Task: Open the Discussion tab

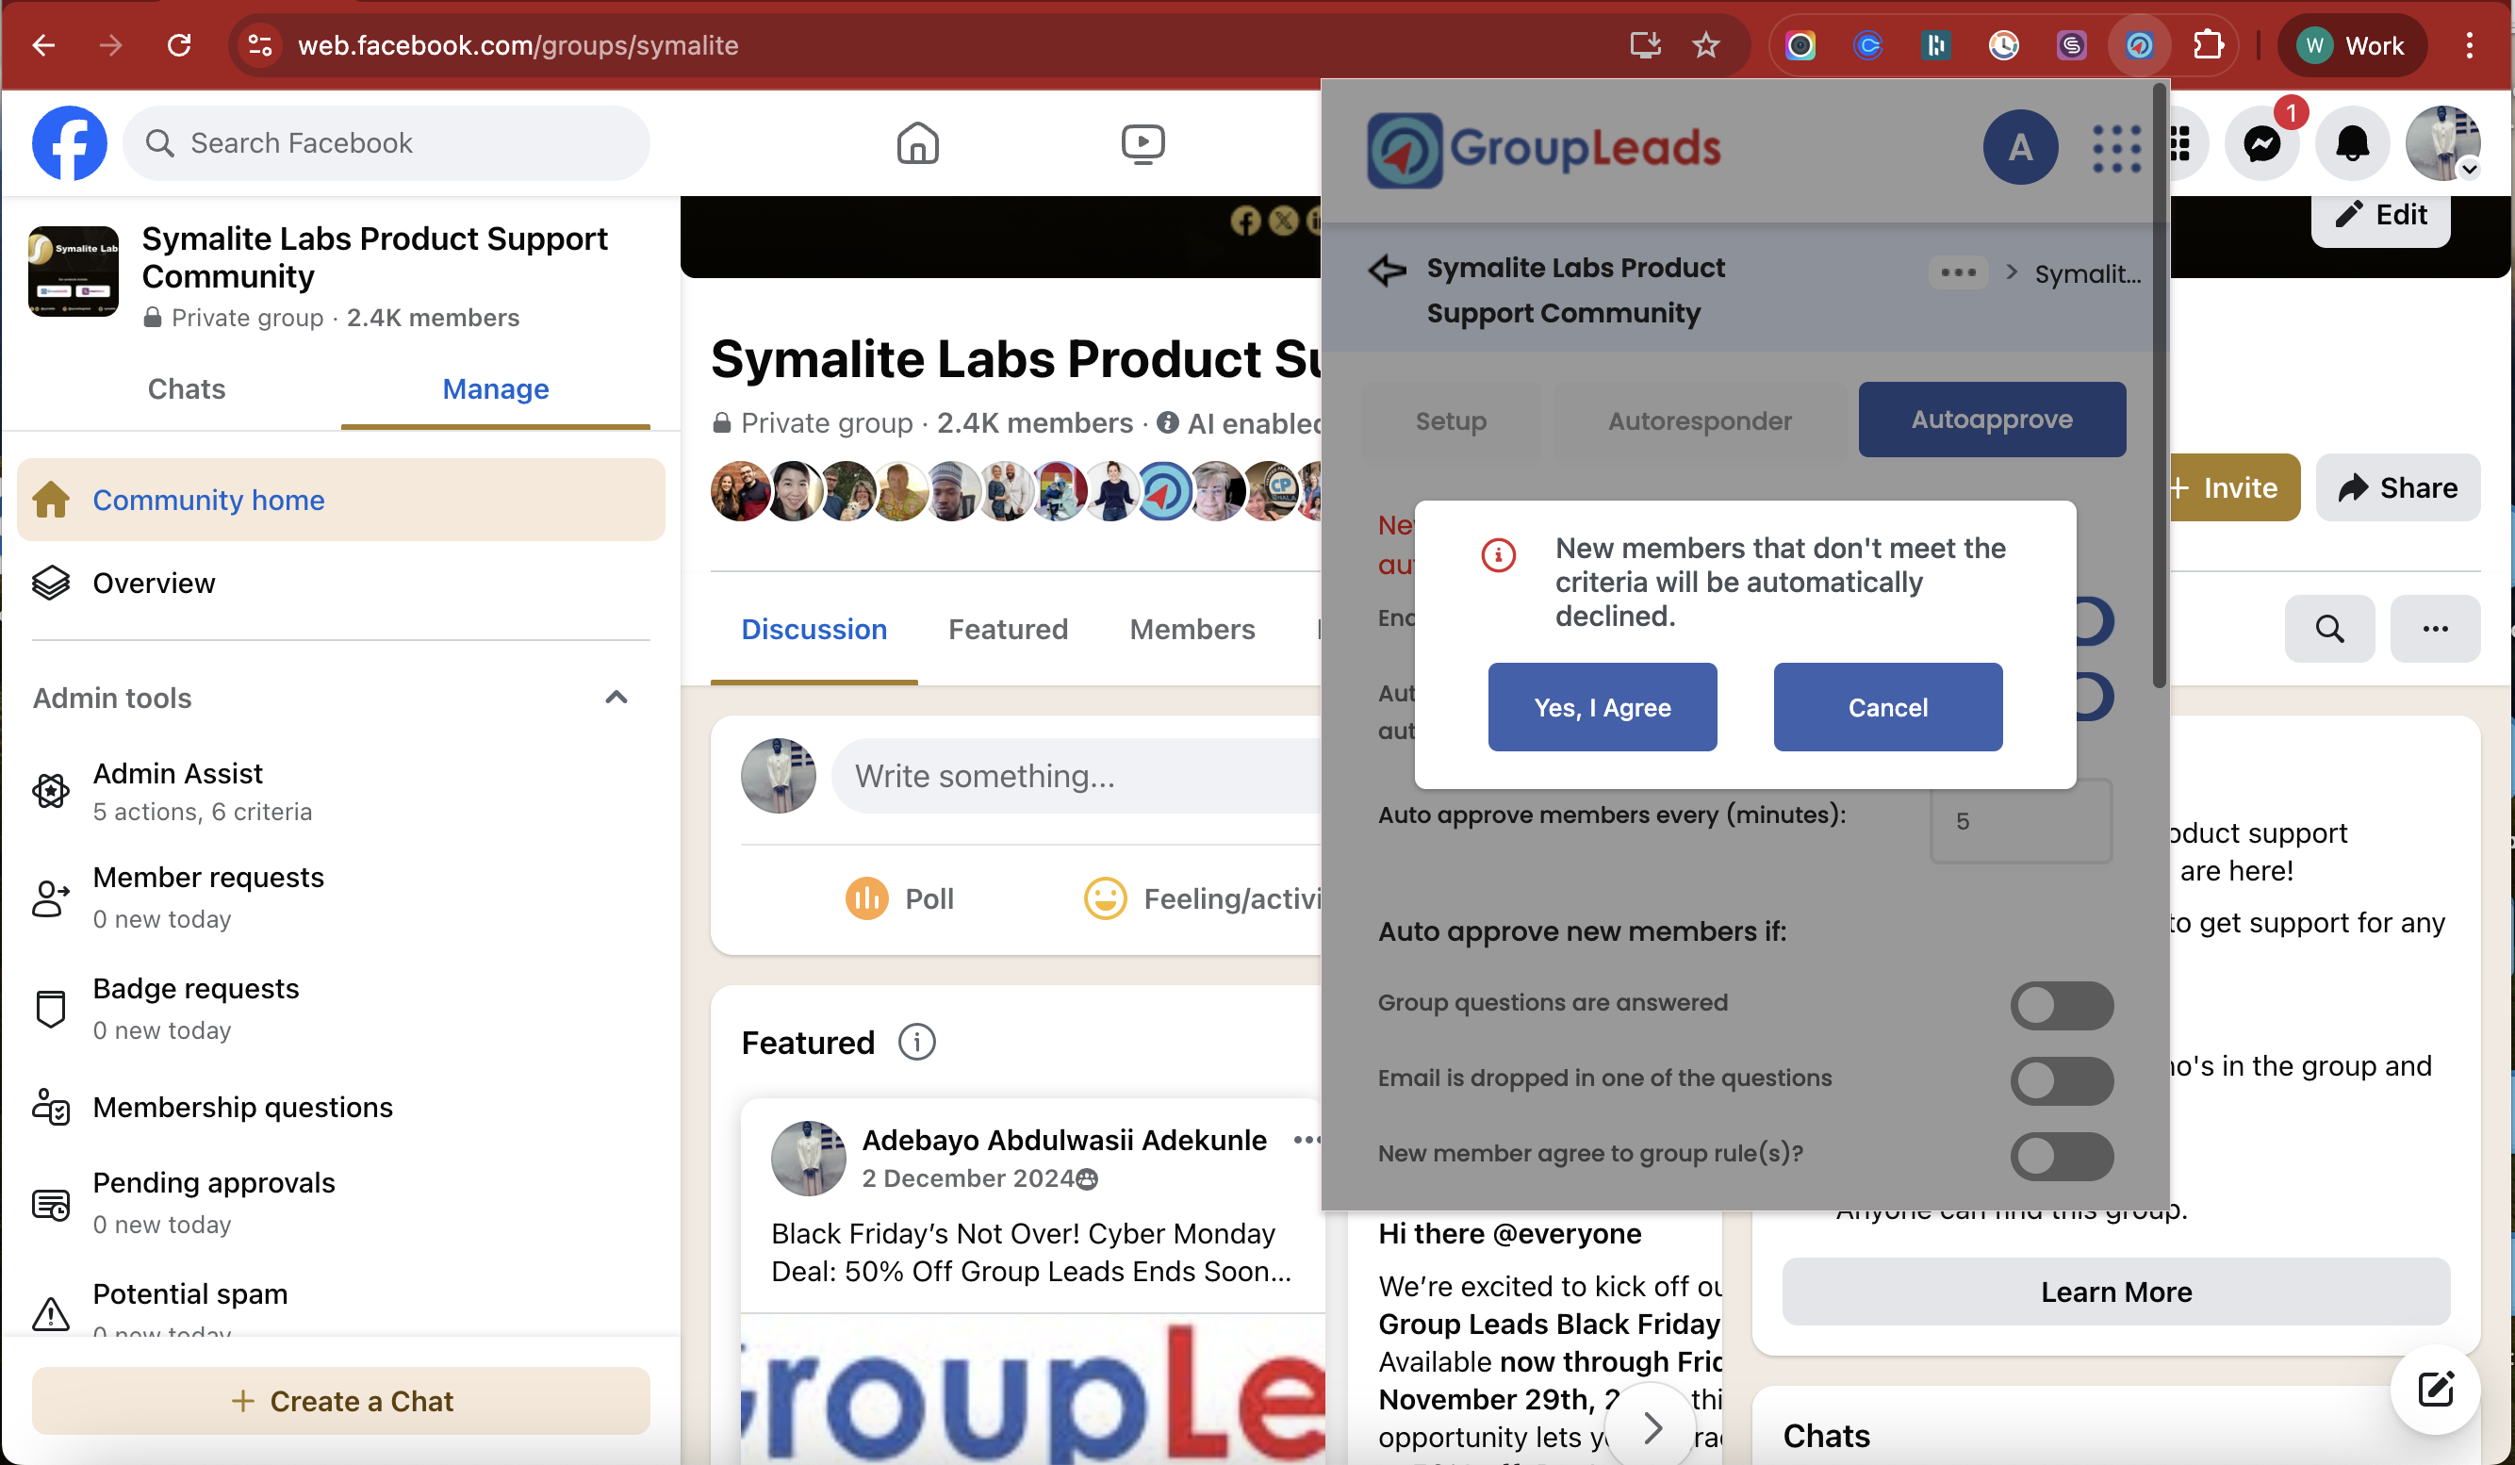Action: click(814, 629)
